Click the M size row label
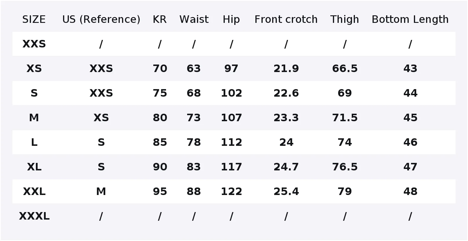This screenshot has height=241, width=468. point(34,118)
